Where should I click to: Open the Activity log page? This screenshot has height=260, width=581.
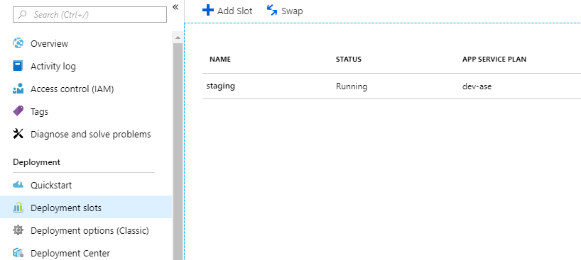point(53,67)
